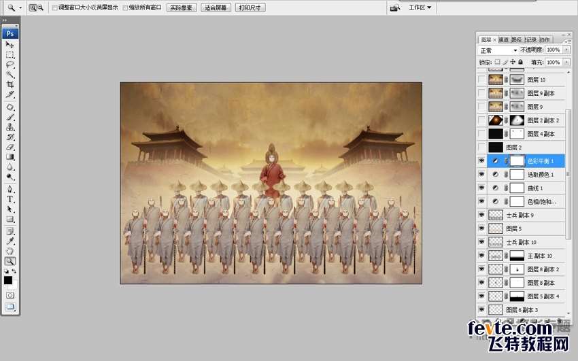Select the Magic Wand tool
The height and width of the screenshot is (361, 578).
[x=10, y=74]
